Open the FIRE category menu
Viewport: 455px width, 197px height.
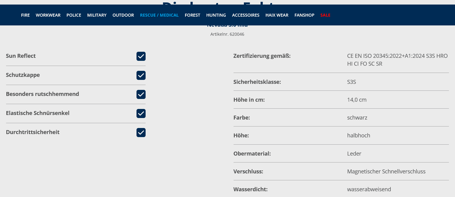25,15
